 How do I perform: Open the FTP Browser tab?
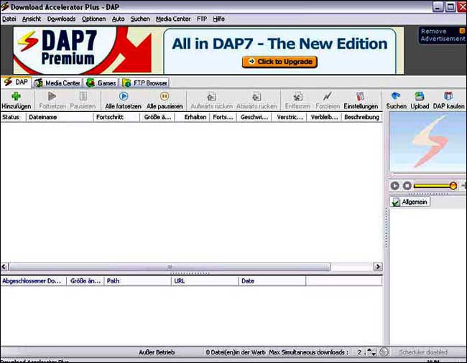coord(145,83)
